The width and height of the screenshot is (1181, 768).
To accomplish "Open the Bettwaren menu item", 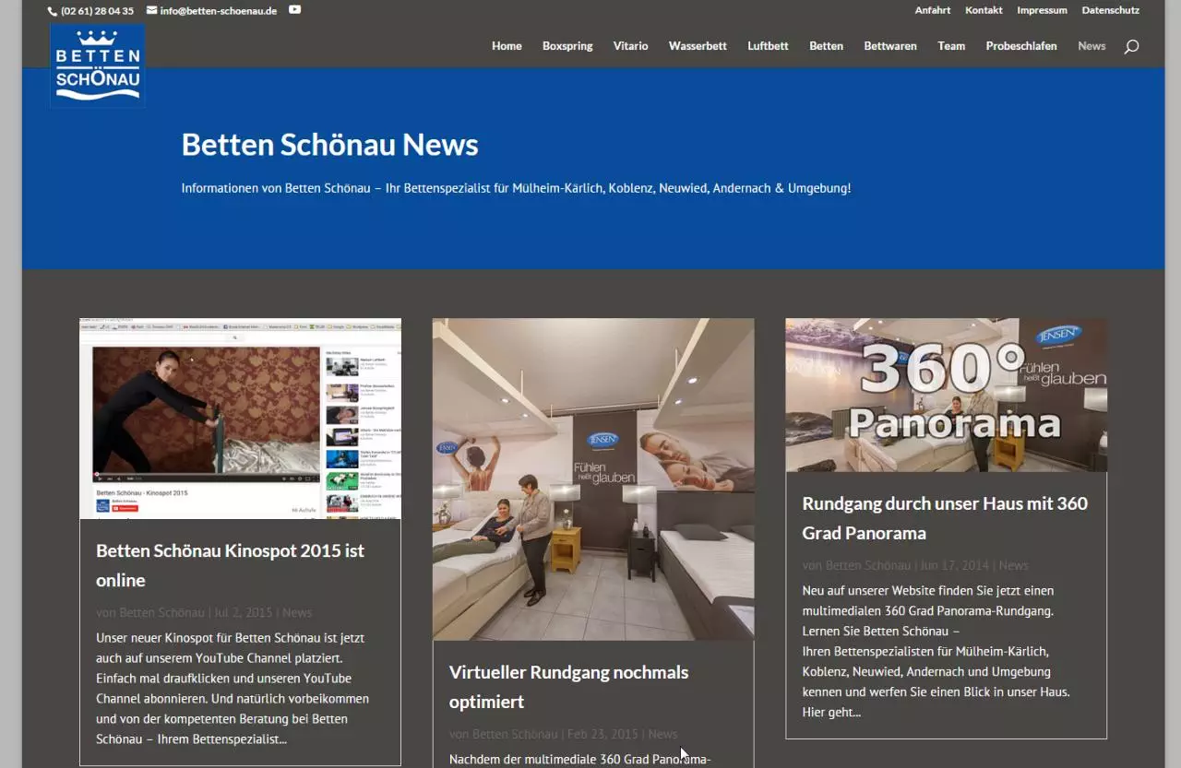I will 890,46.
